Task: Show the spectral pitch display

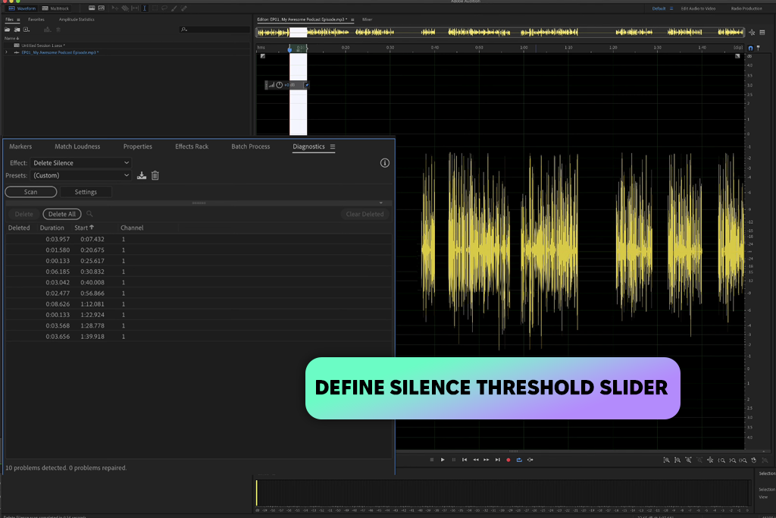Action: click(102, 8)
